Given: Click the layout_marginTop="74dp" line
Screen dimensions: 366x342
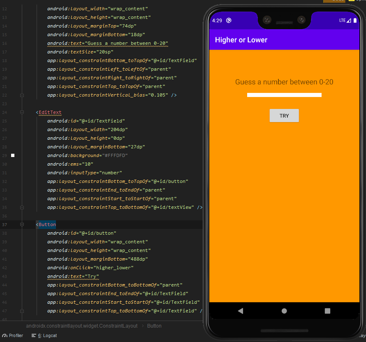Looking at the screenshot, I should [x=92, y=26].
